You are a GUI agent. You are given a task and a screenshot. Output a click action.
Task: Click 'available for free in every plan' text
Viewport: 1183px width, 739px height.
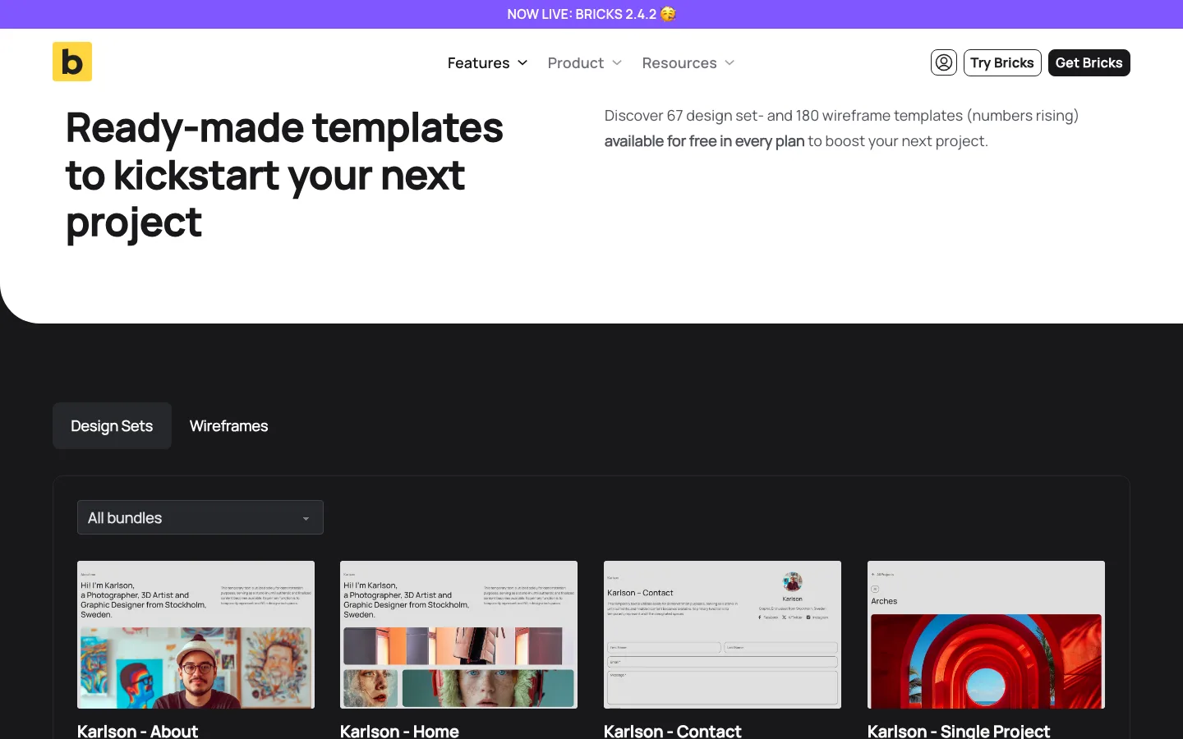coord(704,141)
